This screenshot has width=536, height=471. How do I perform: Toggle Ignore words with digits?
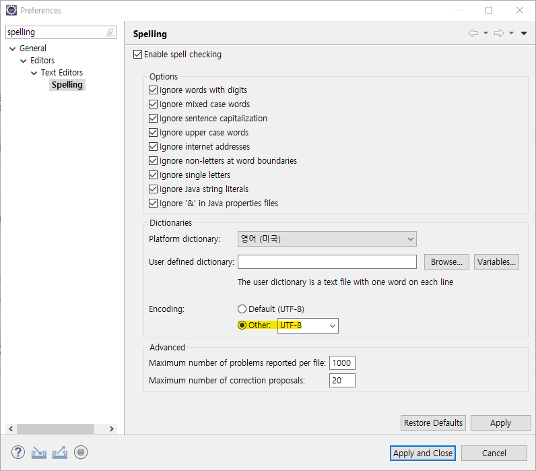153,90
